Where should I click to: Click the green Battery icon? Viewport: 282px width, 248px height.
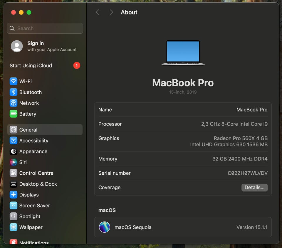(14, 114)
